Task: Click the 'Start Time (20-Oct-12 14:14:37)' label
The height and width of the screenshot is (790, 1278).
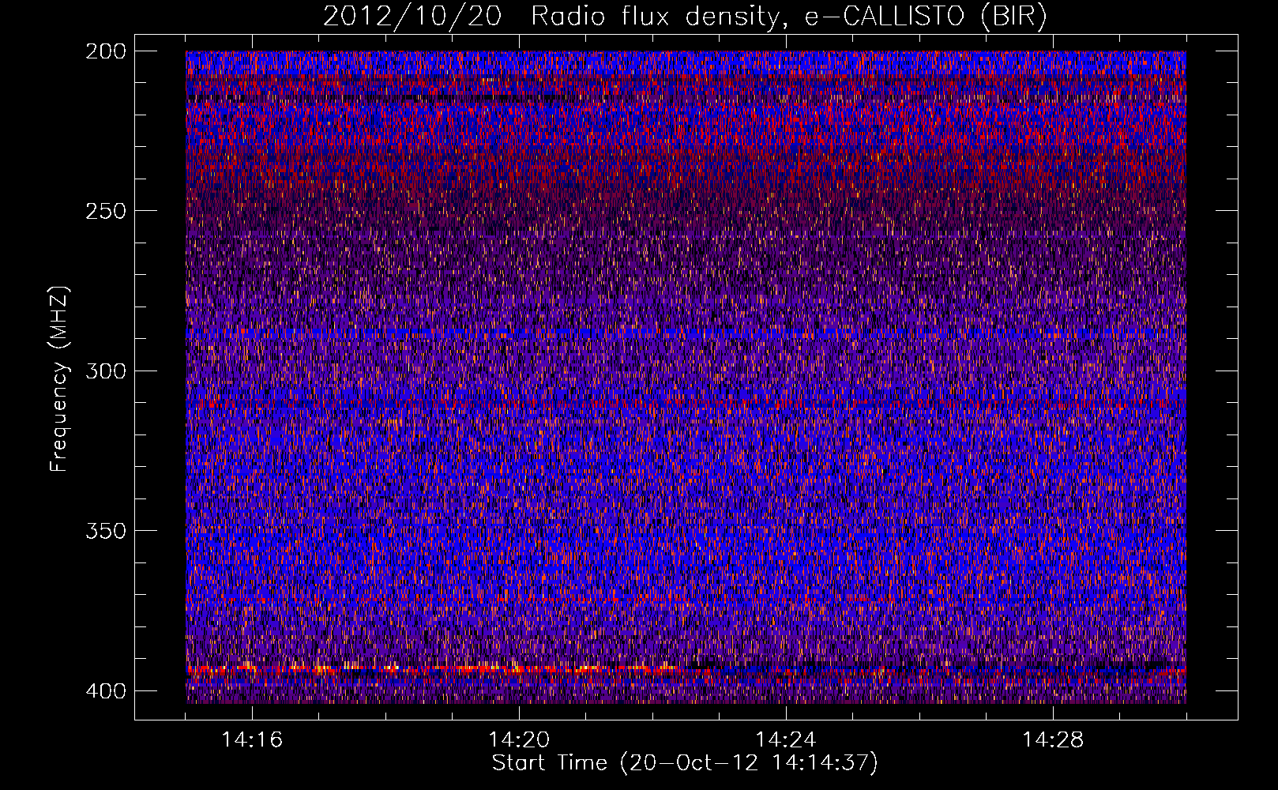Action: [x=685, y=763]
